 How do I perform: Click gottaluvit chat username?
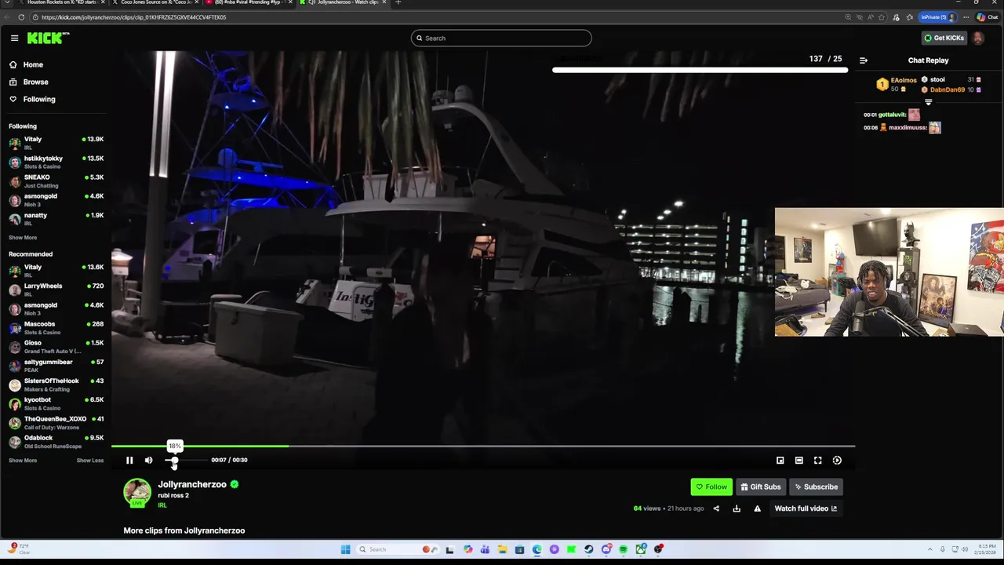893,115
